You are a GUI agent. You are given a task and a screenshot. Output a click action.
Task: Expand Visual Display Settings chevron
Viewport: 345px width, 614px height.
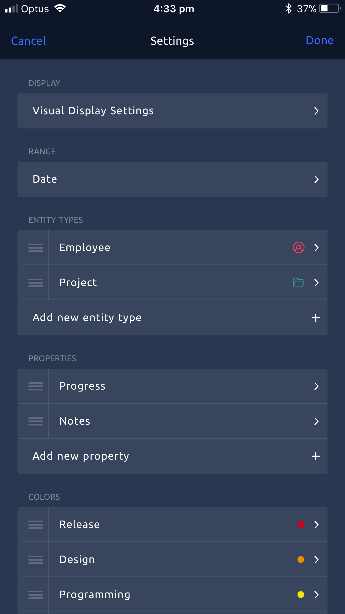[316, 111]
